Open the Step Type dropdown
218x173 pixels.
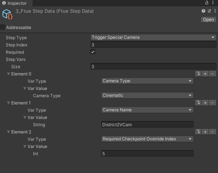[153, 37]
